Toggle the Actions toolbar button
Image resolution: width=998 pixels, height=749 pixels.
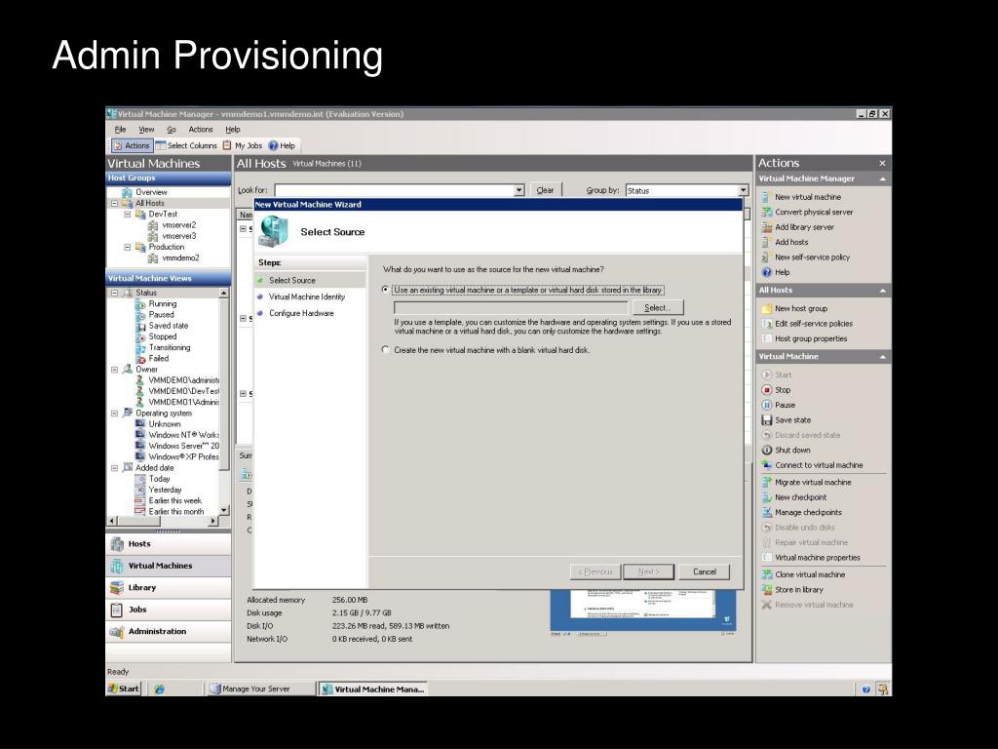[x=132, y=145]
